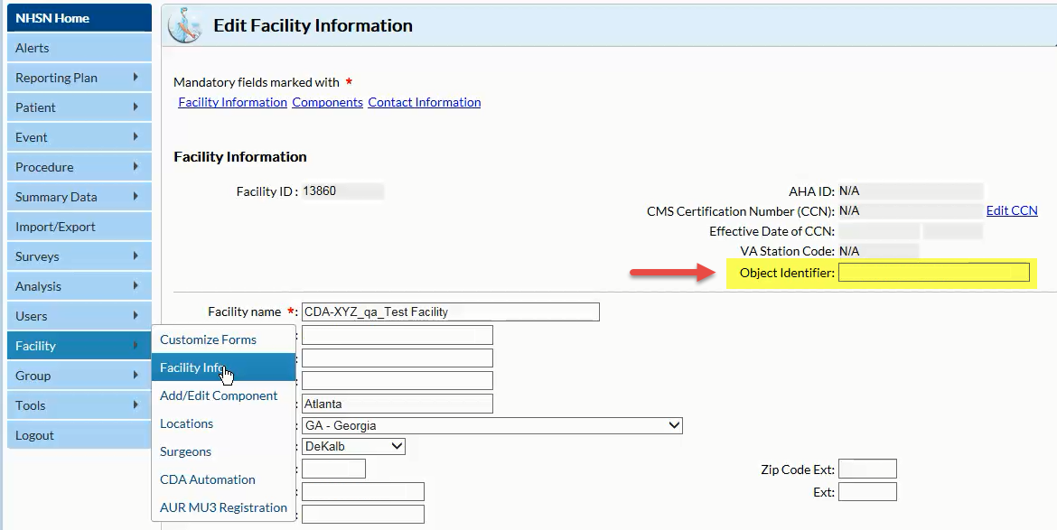Viewport: 1057px width, 530px height.
Task: Click the Edit CCN link
Action: pyautogui.click(x=1012, y=210)
